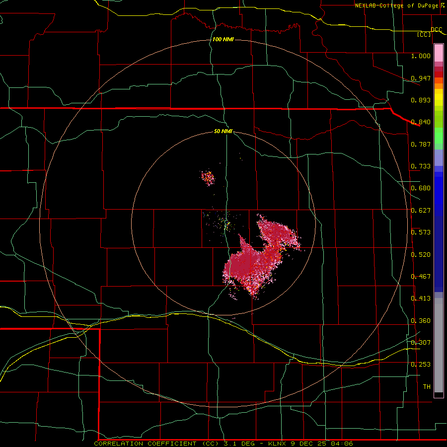The height and width of the screenshot is (447, 447).
Task: Pick the light pink segment of the color bar
Action: 439,53
